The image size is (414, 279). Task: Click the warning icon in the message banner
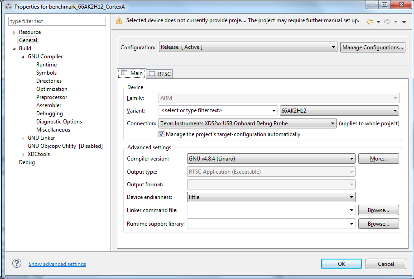pos(119,20)
